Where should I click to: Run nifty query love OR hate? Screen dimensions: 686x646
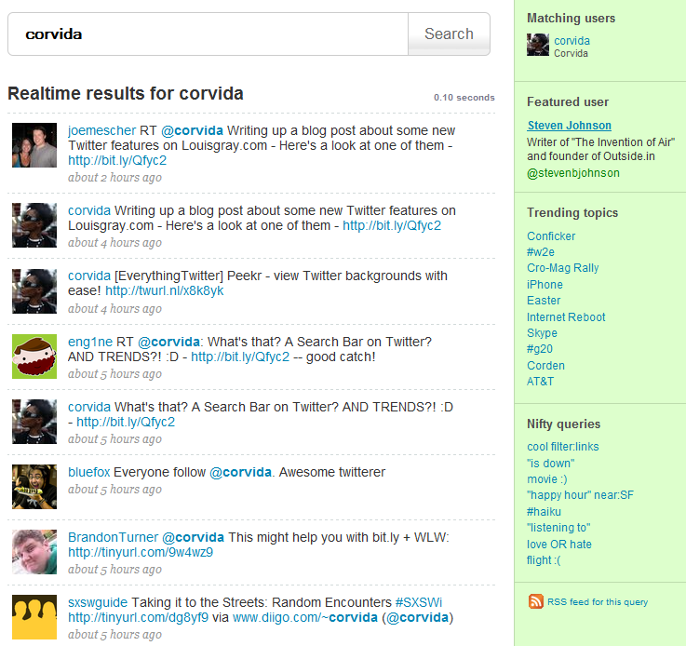tap(559, 545)
